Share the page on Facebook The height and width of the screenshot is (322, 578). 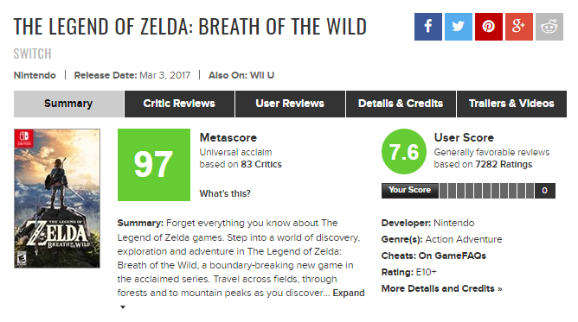click(x=428, y=27)
